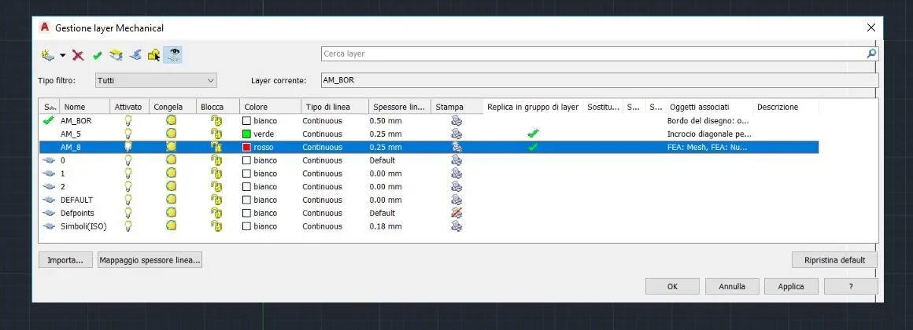Click the blue layer arrow toolbar icon
Screen dimensions: 913x330
135,55
